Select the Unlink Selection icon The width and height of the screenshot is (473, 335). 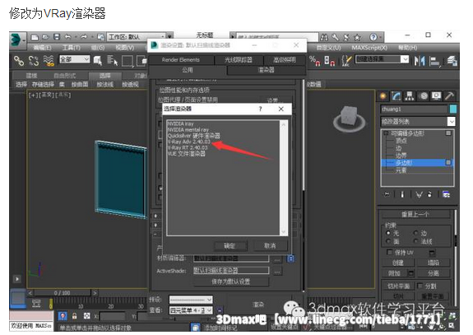coord(34,61)
